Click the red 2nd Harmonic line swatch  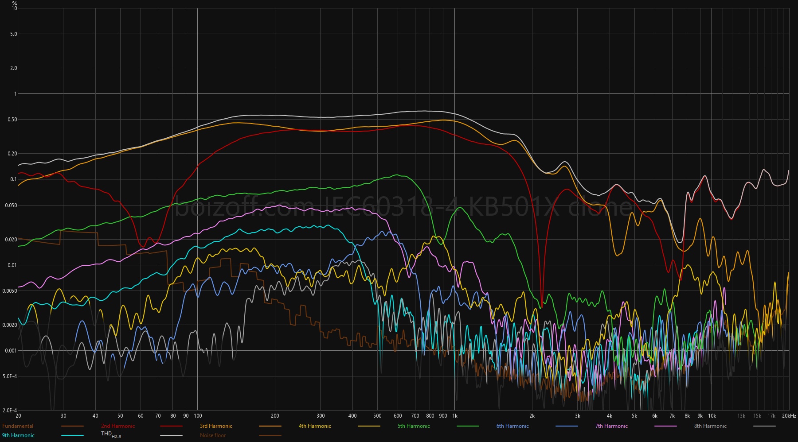(171, 426)
